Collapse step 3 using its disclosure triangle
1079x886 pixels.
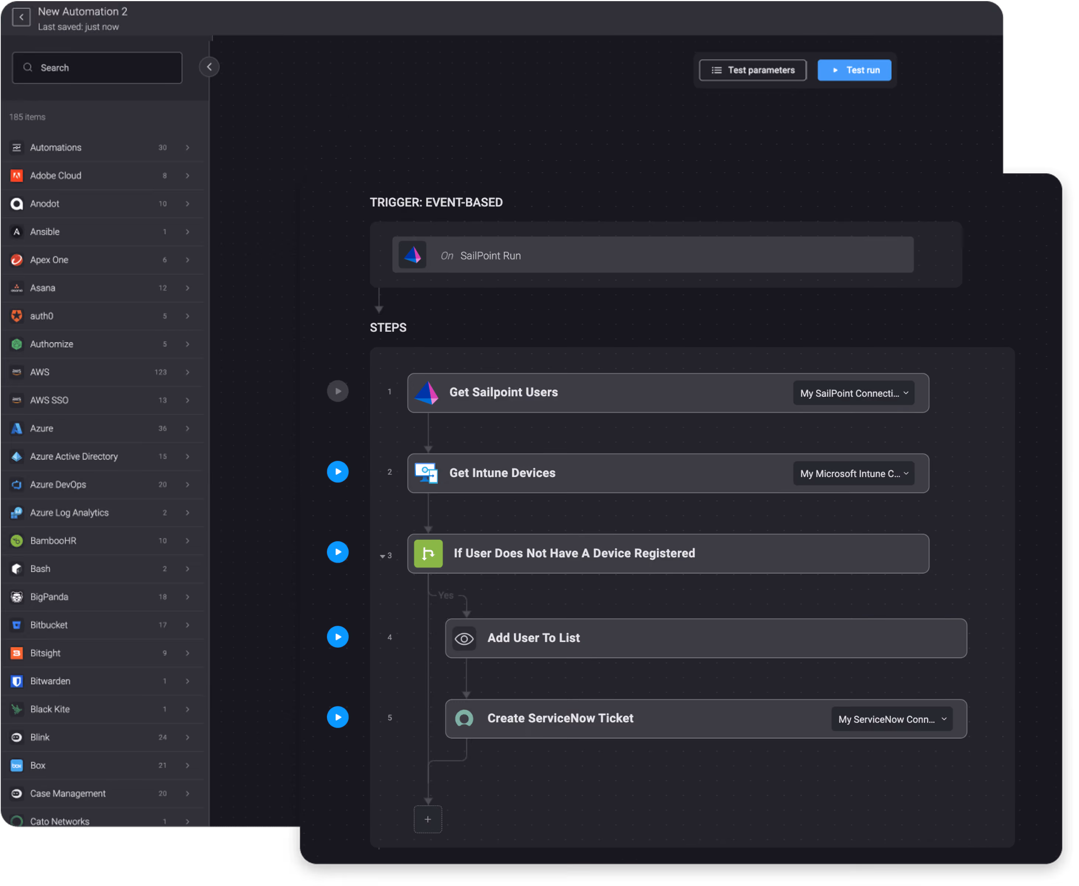(x=382, y=556)
